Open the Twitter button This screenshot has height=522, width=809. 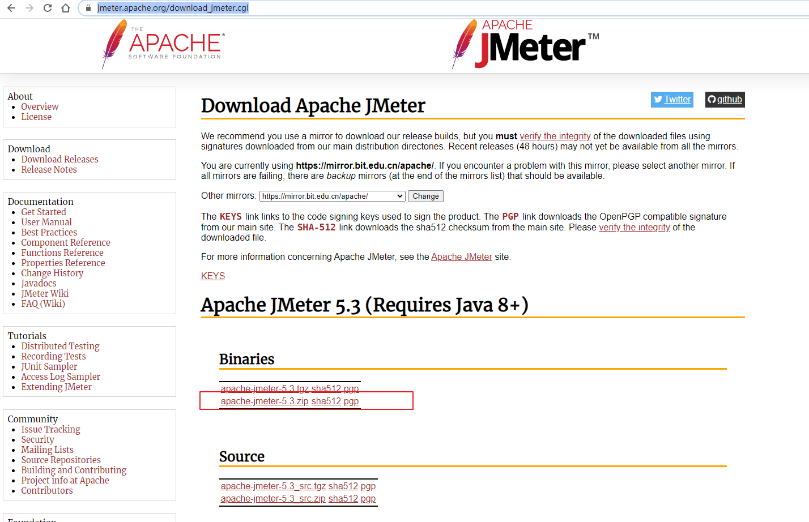pos(672,100)
